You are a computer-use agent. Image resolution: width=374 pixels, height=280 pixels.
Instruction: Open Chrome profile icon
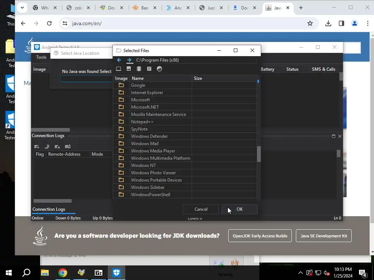[354, 23]
